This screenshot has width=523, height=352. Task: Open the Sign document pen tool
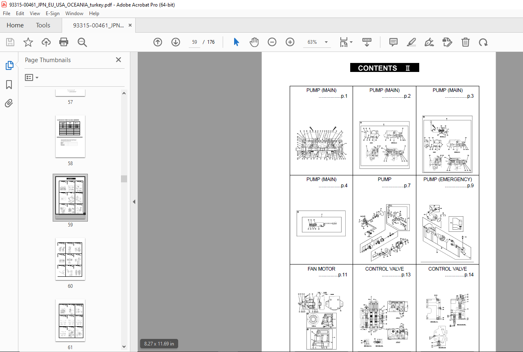429,42
